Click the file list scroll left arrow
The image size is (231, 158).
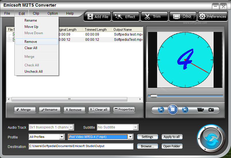point(9,99)
